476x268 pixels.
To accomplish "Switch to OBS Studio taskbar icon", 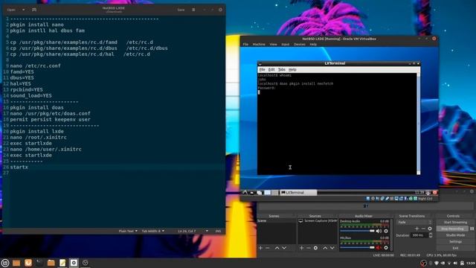I will click(x=86, y=263).
